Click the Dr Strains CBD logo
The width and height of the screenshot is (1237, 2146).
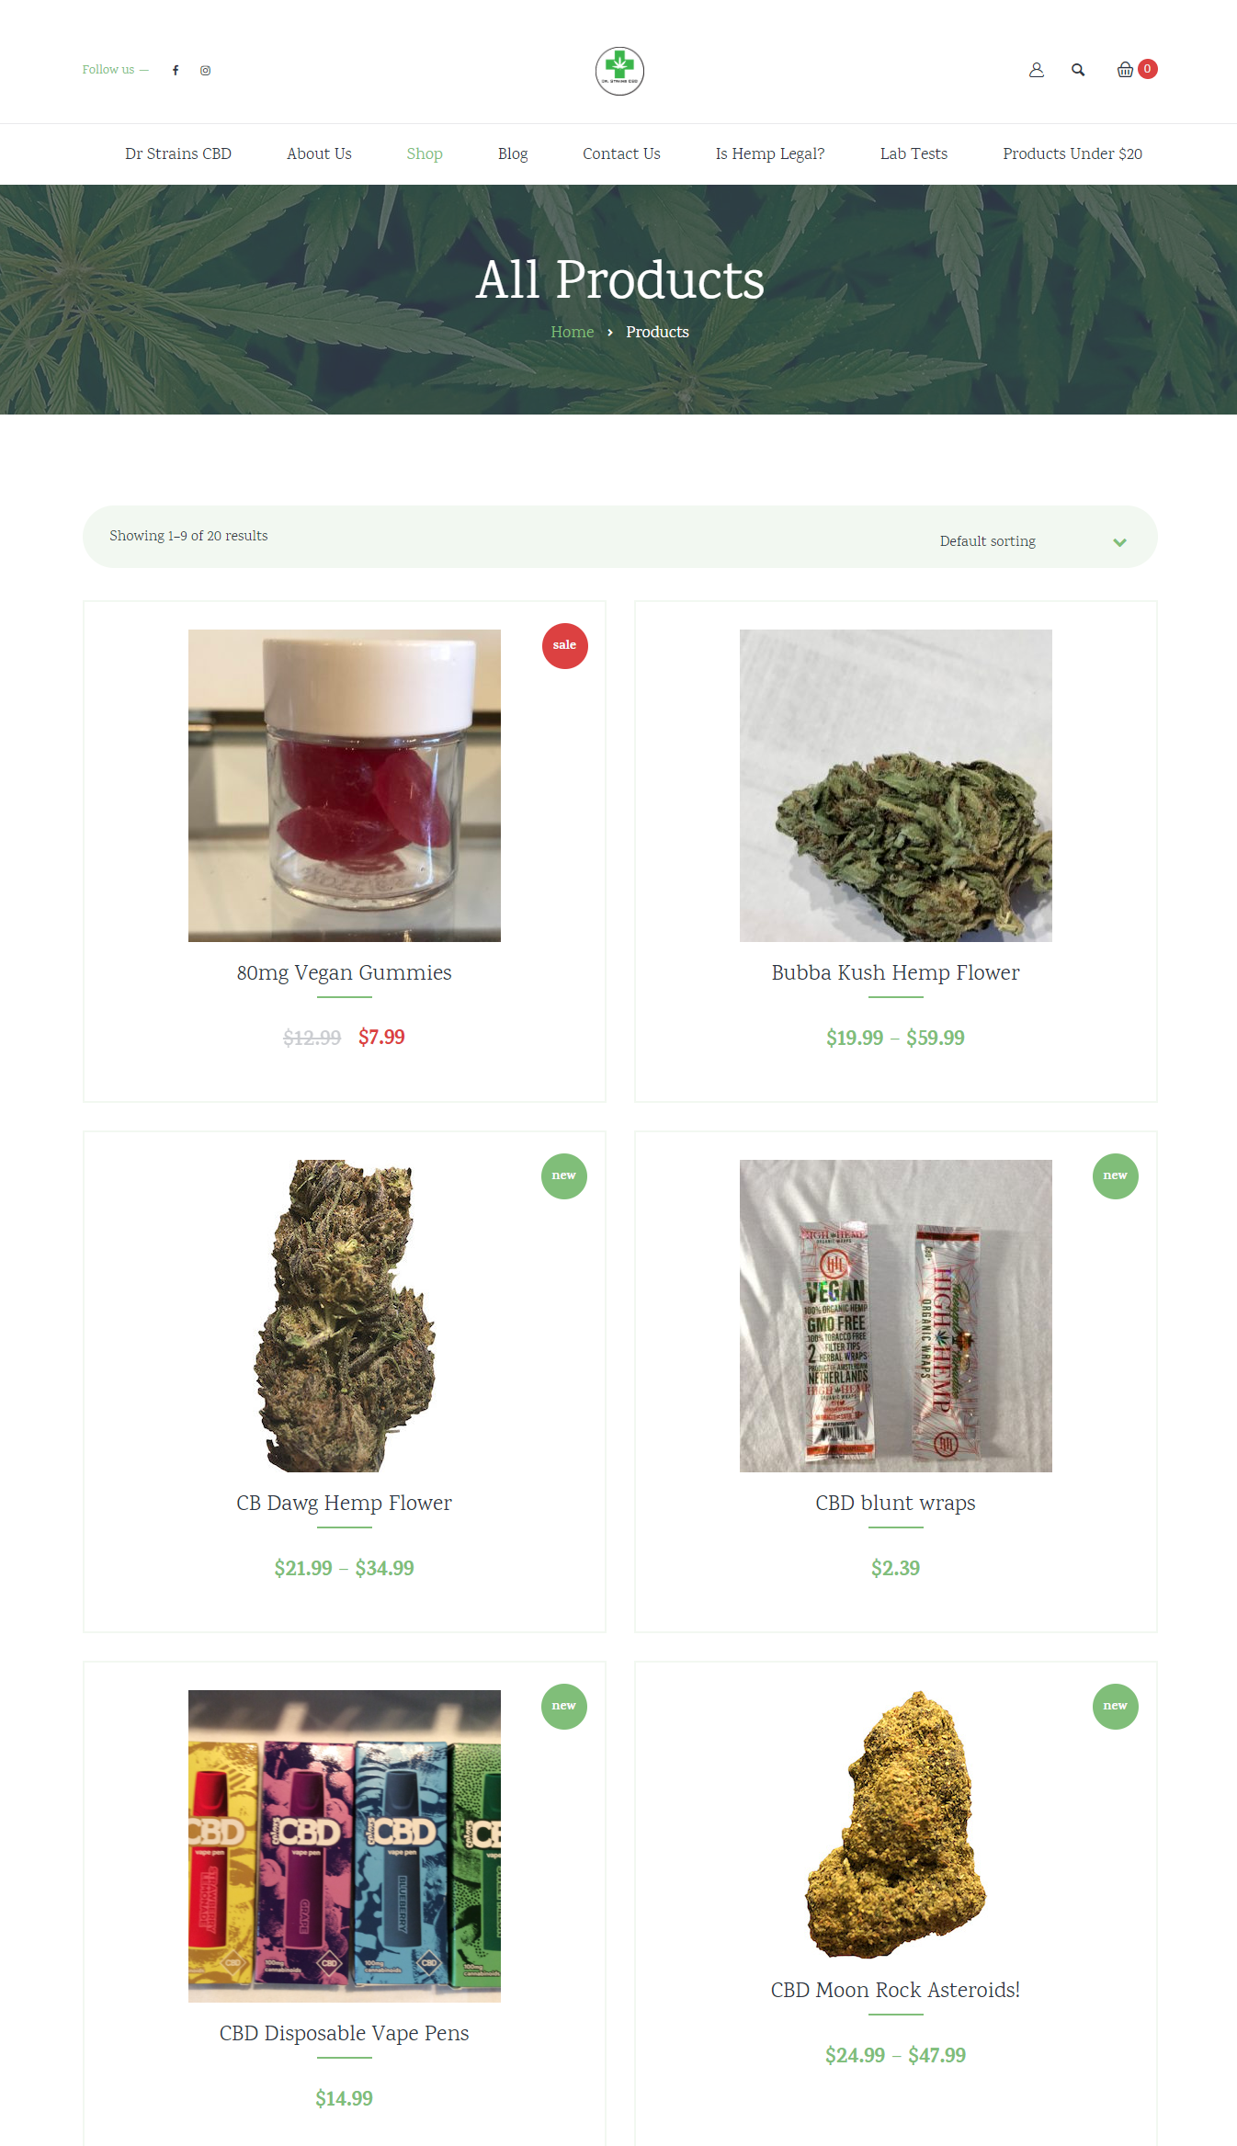coord(619,71)
